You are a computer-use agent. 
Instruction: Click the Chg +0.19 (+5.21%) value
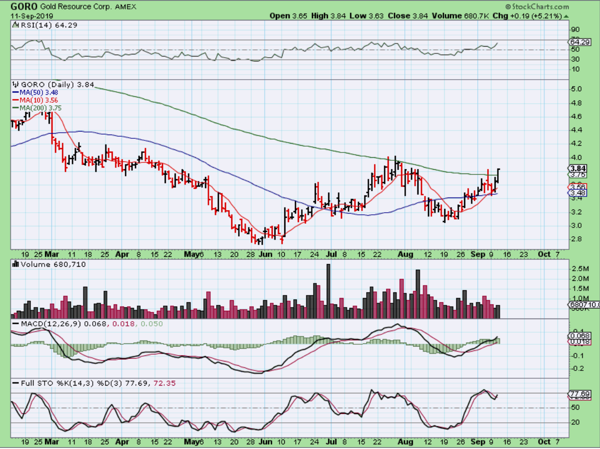click(x=527, y=16)
